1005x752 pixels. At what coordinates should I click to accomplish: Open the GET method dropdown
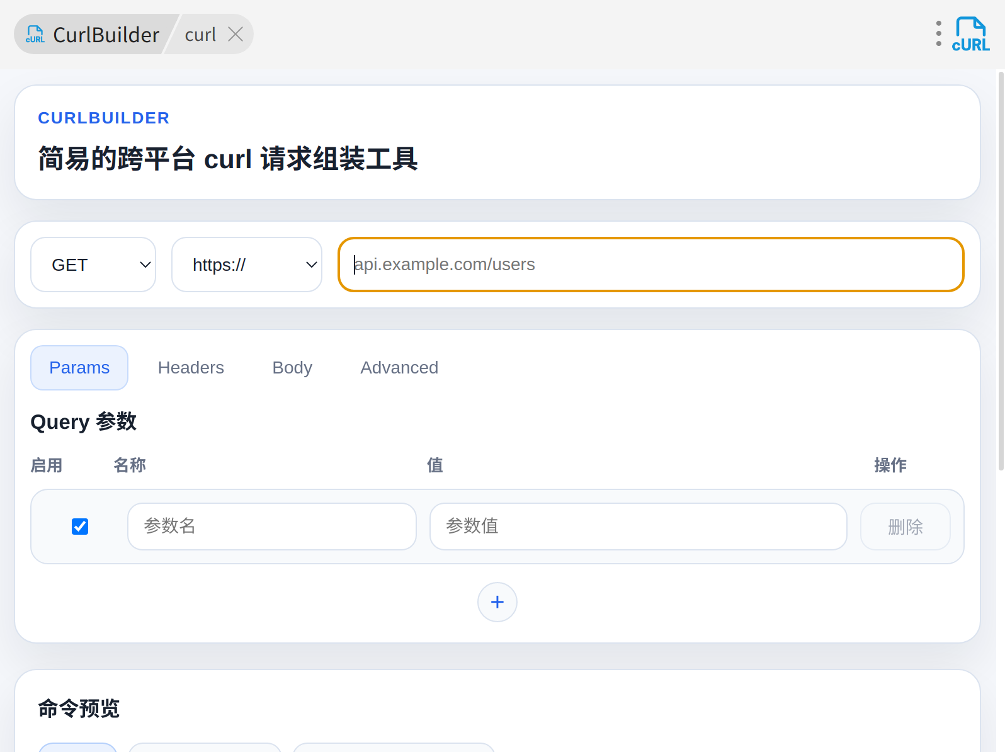93,265
